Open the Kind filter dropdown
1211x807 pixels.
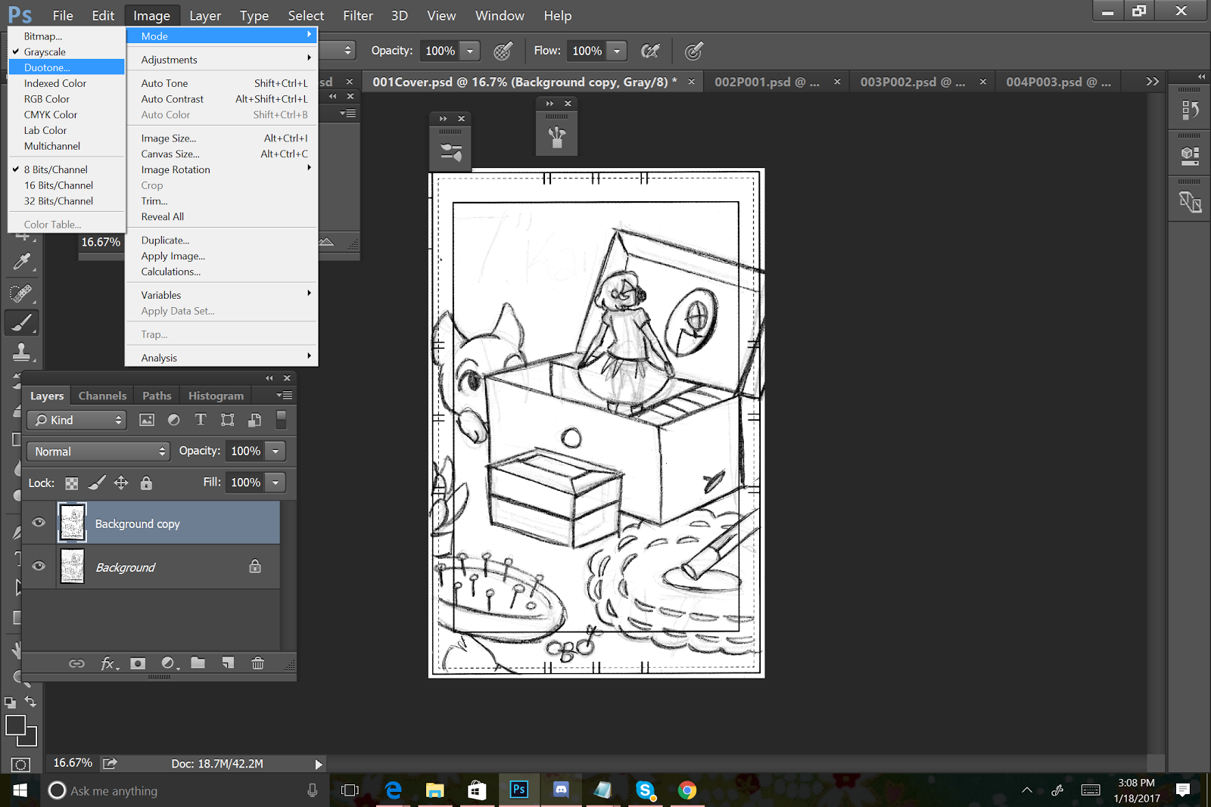click(x=76, y=420)
